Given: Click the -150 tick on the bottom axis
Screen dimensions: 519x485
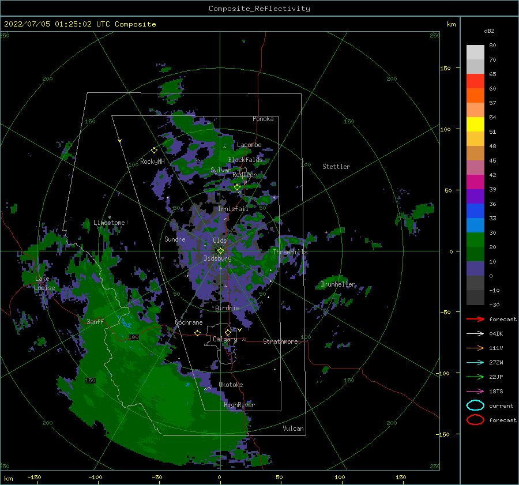Looking at the screenshot, I should pyautogui.click(x=34, y=478).
